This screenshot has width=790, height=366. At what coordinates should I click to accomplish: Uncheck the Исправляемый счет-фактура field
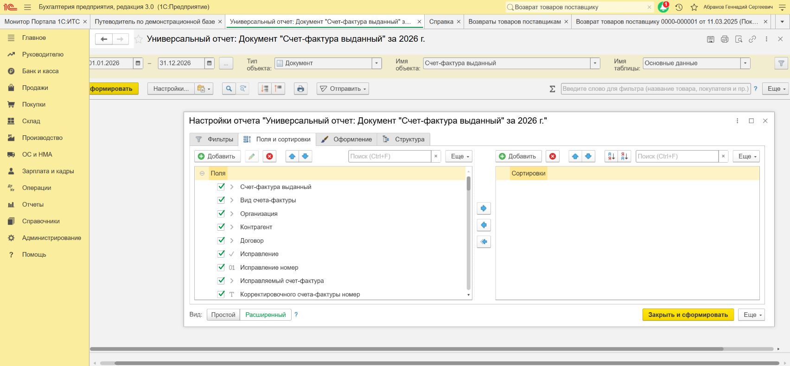pyautogui.click(x=221, y=281)
